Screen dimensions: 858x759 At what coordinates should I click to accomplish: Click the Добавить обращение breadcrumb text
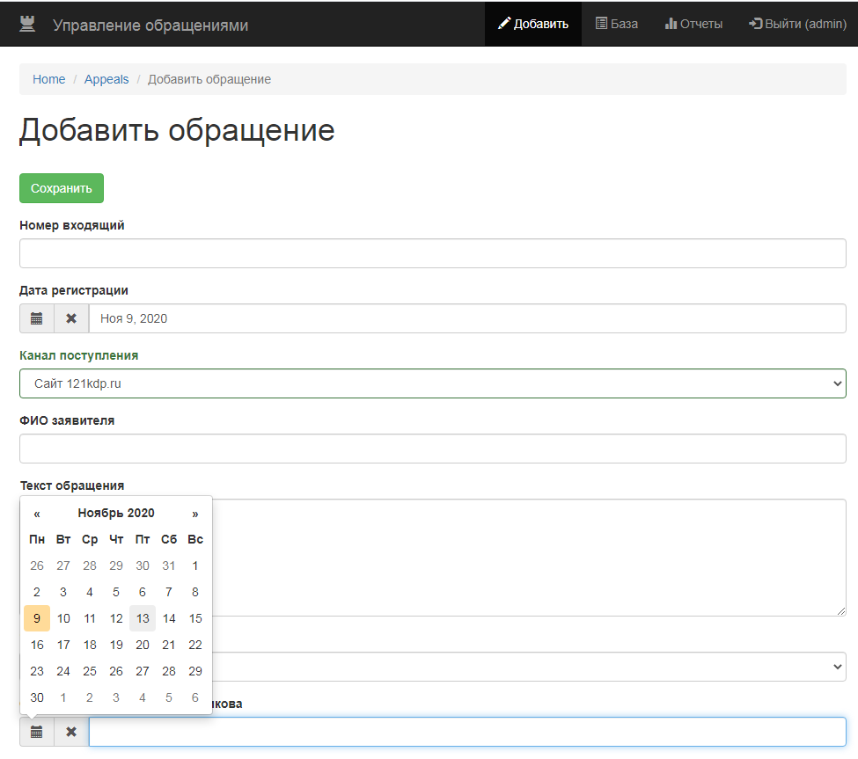tap(209, 79)
